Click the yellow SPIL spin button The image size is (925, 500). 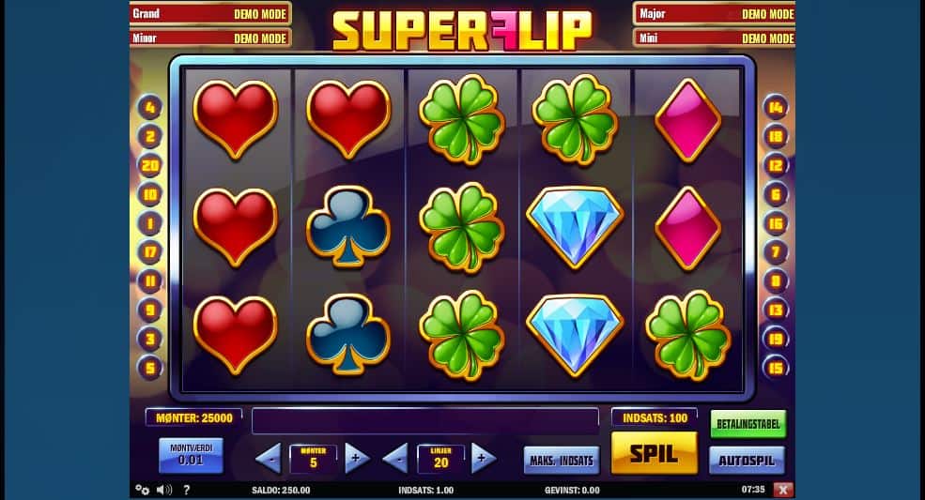[655, 453]
